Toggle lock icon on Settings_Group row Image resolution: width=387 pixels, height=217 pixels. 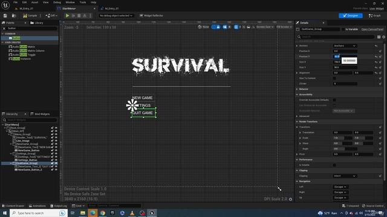[52, 154]
